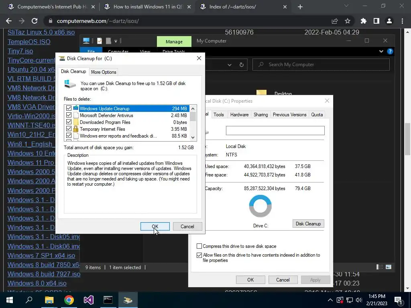Image resolution: width=411 pixels, height=308 pixels.
Task: Reload the Chrome page
Action: pos(35,21)
